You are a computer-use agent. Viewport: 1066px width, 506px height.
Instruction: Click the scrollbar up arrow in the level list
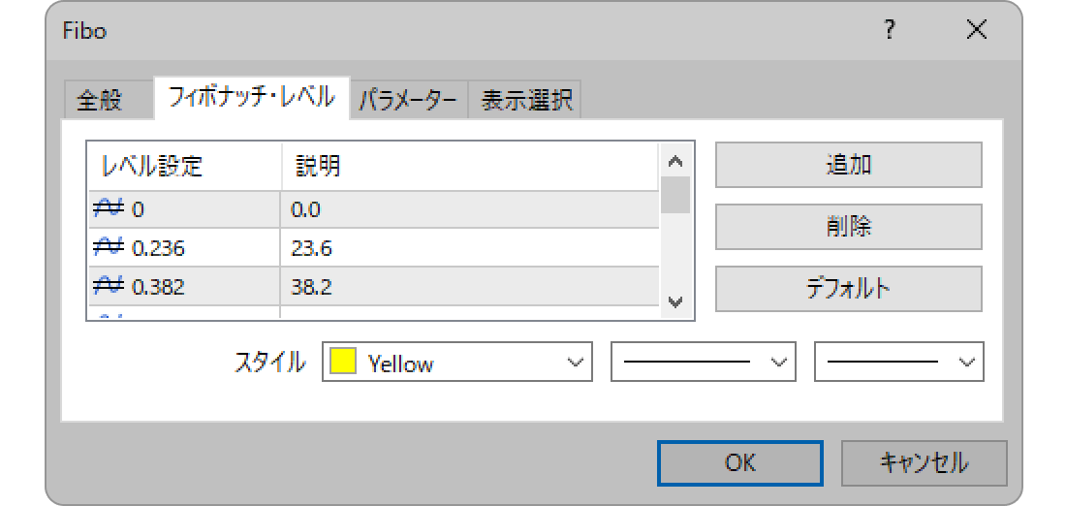pyautogui.click(x=675, y=161)
